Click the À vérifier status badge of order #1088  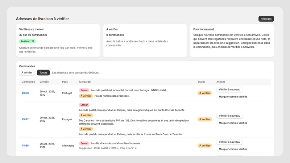(x=204, y=93)
